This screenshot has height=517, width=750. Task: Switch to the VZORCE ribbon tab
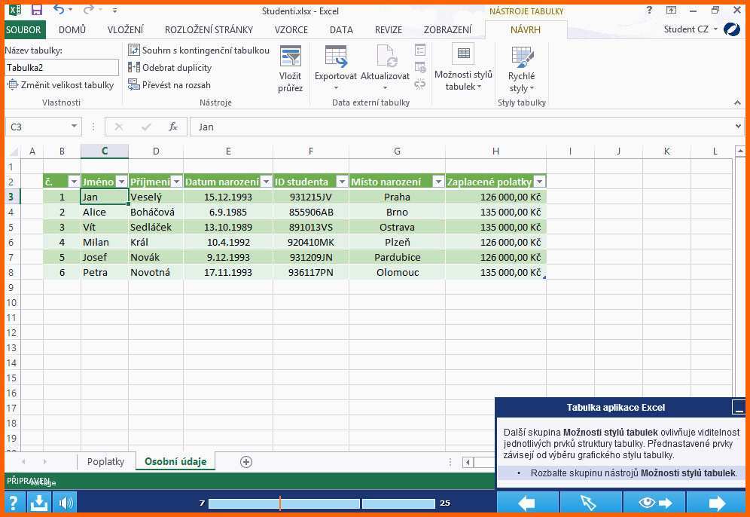(291, 30)
